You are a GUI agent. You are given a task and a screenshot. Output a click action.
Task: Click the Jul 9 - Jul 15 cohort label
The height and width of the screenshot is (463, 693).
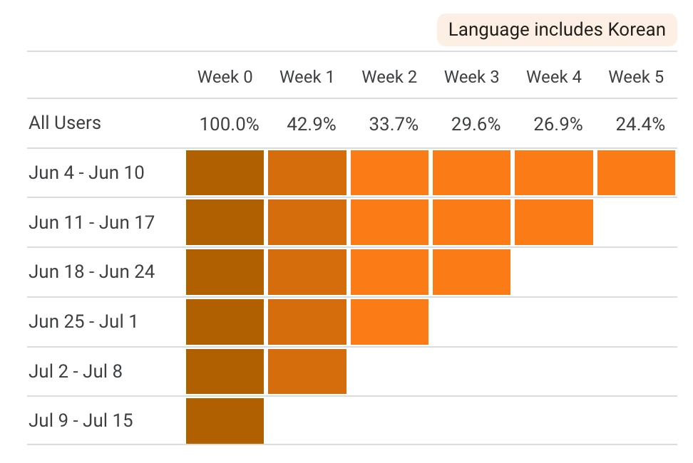[x=81, y=420]
